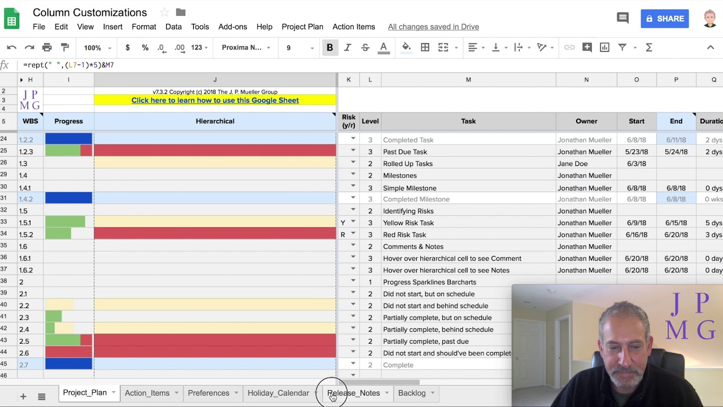This screenshot has width=723, height=407.
Task: Click All changes saved in Drive
Action: [x=433, y=27]
